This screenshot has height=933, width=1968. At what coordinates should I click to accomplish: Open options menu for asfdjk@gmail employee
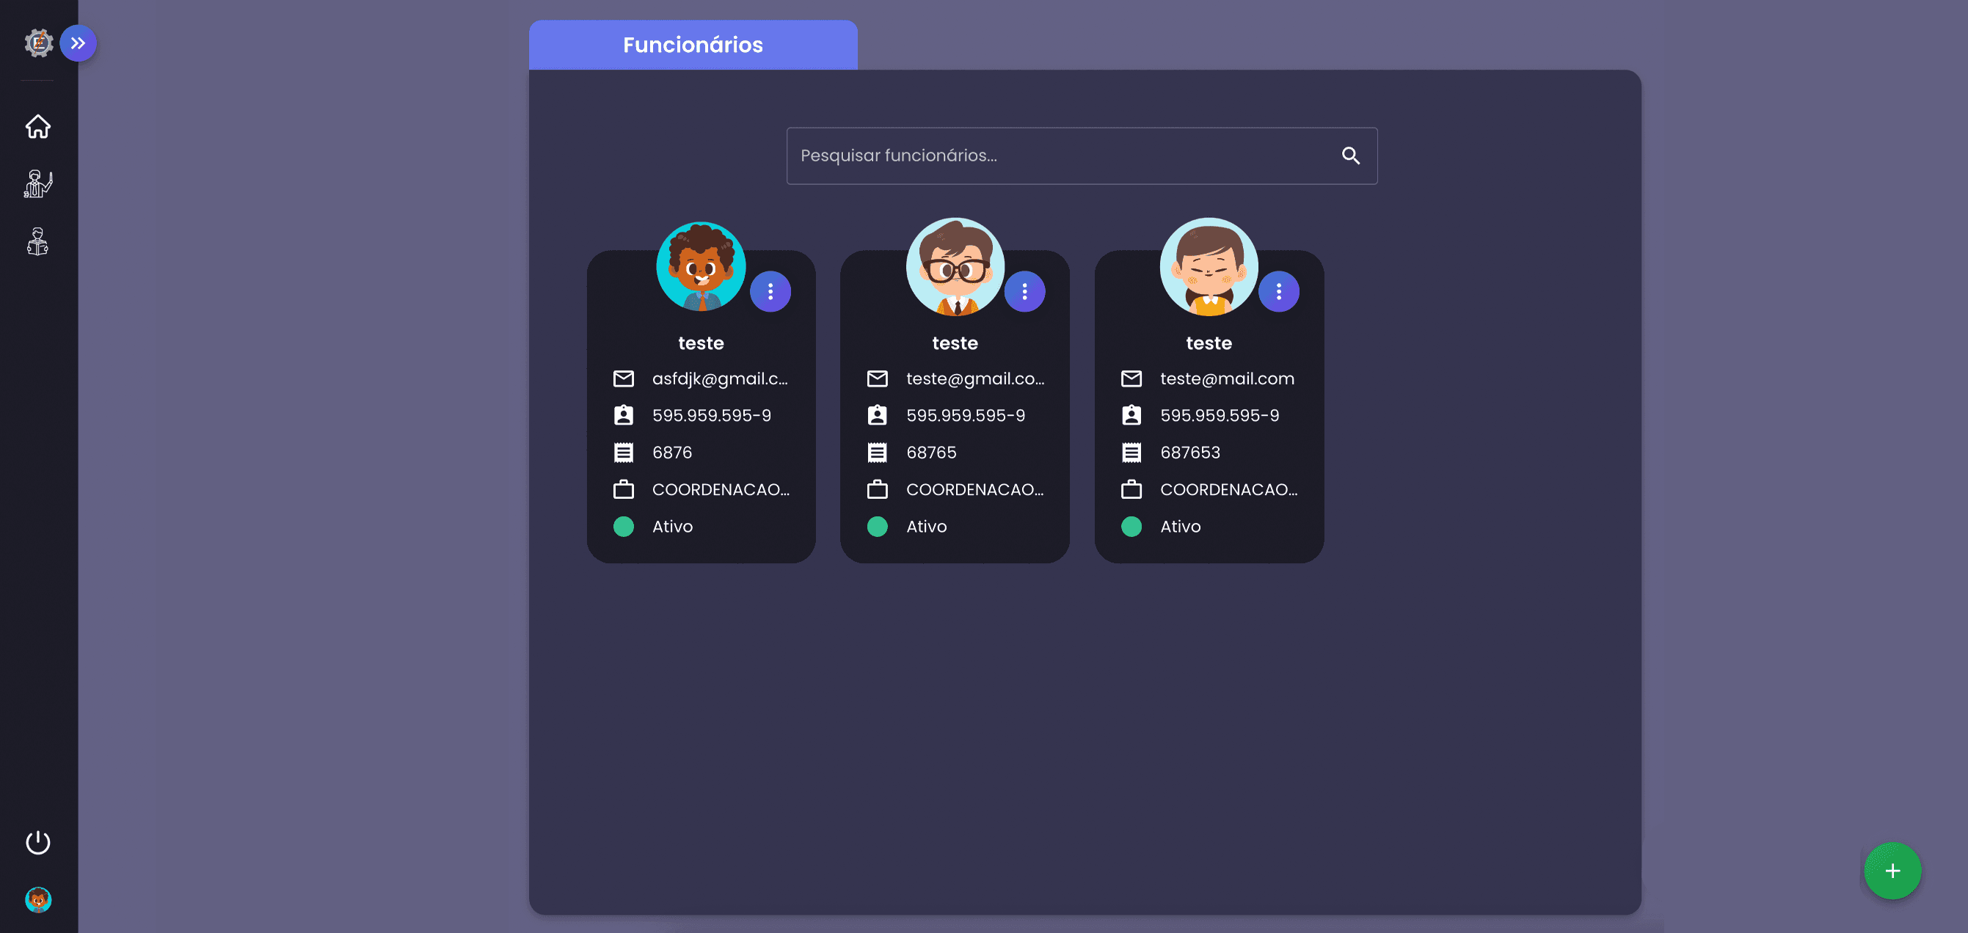point(770,292)
